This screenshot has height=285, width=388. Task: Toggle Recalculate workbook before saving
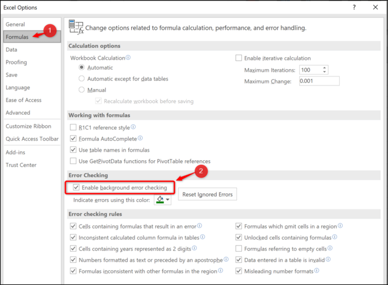(x=98, y=101)
